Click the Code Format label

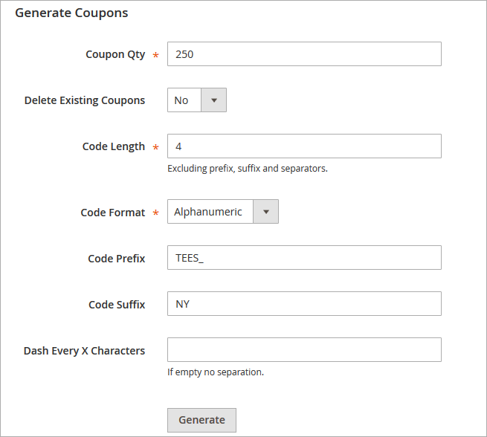click(113, 213)
